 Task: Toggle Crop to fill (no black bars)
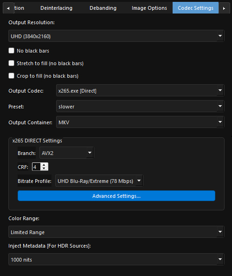click(12, 76)
